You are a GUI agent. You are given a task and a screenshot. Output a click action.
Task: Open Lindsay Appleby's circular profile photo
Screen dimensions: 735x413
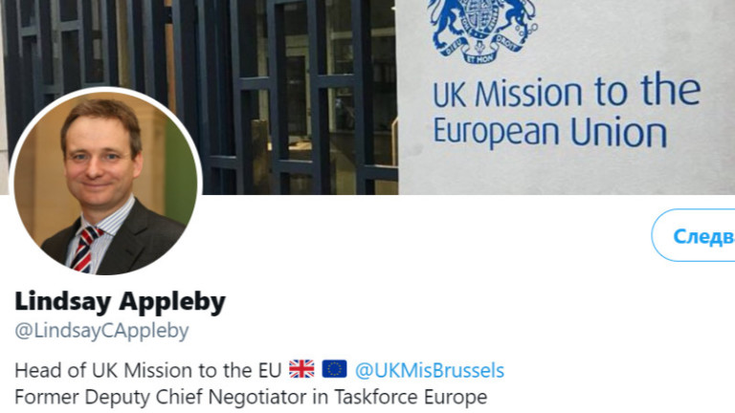(x=103, y=182)
